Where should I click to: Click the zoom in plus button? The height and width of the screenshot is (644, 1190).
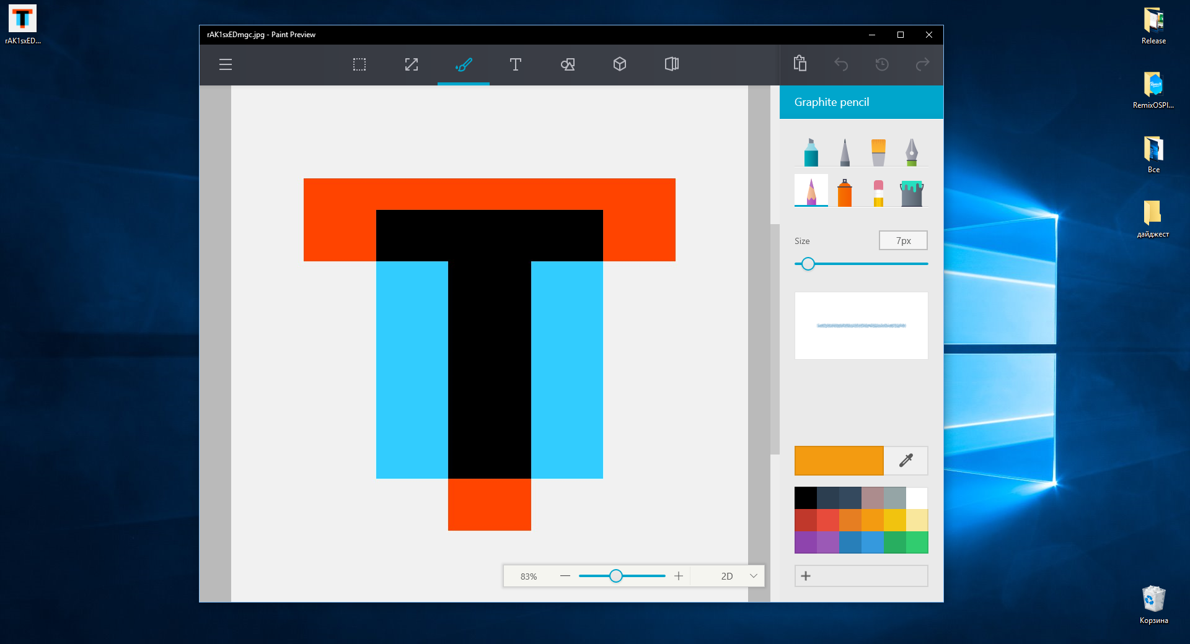[679, 576]
